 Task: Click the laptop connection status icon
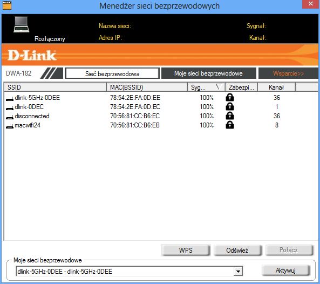pyautogui.click(x=22, y=24)
